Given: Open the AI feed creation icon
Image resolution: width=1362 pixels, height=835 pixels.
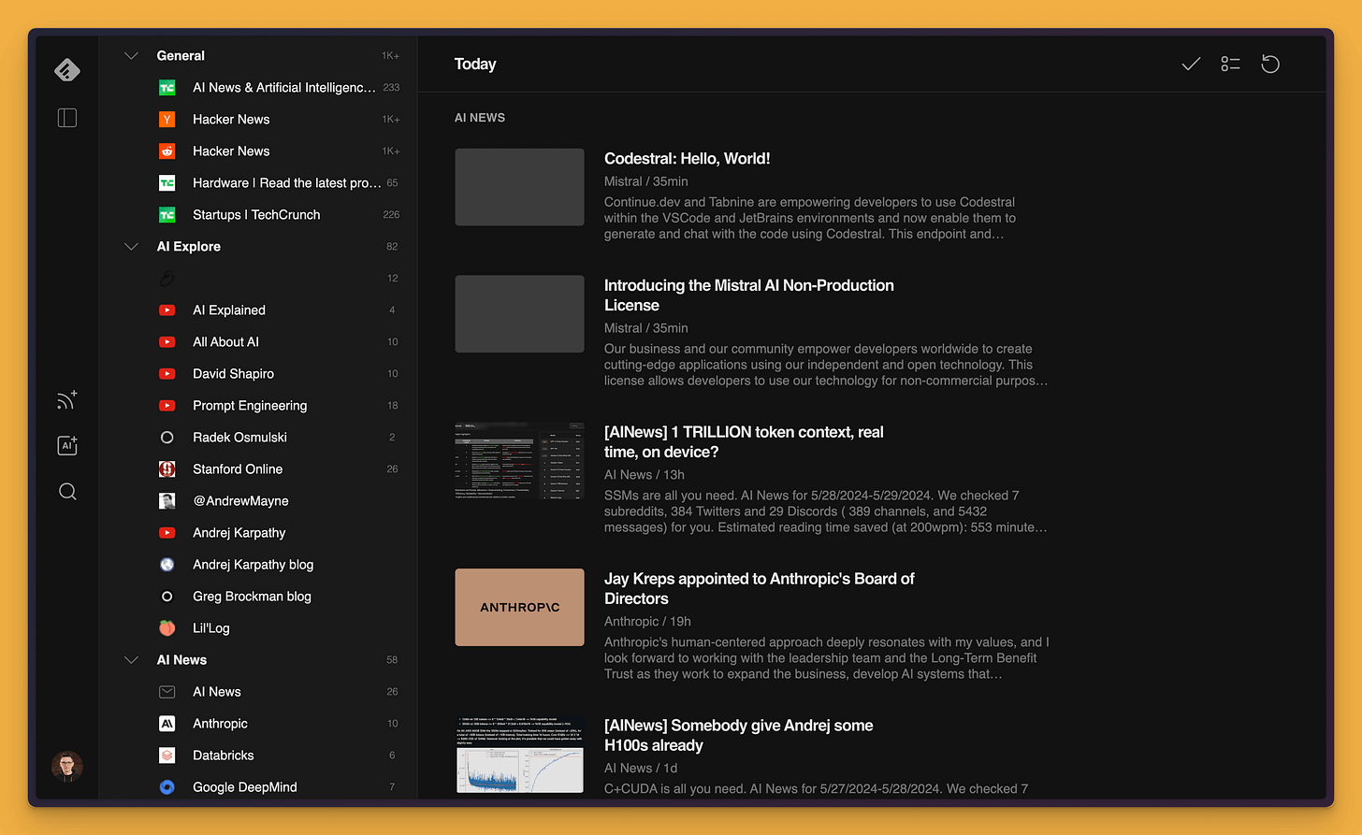Looking at the screenshot, I should point(67,445).
